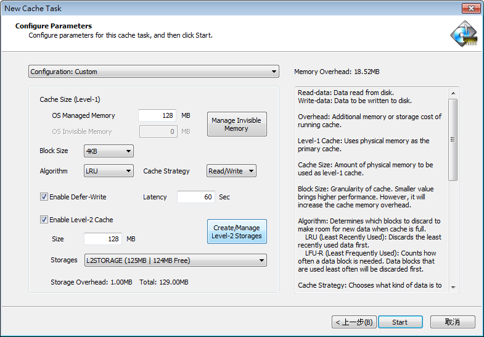This screenshot has height=337, width=484.
Task: Click the help panel scrollbar thumb
Action: click(x=453, y=139)
